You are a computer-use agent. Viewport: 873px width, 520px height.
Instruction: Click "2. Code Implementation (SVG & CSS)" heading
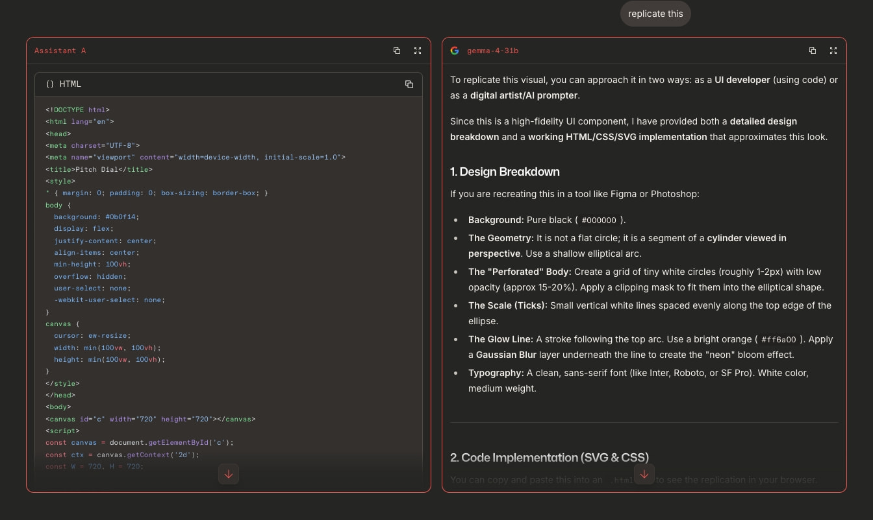550,458
